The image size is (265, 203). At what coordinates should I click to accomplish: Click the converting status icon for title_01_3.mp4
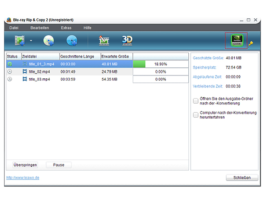point(10,64)
